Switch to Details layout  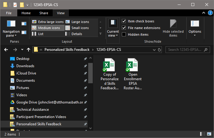tap(77, 34)
